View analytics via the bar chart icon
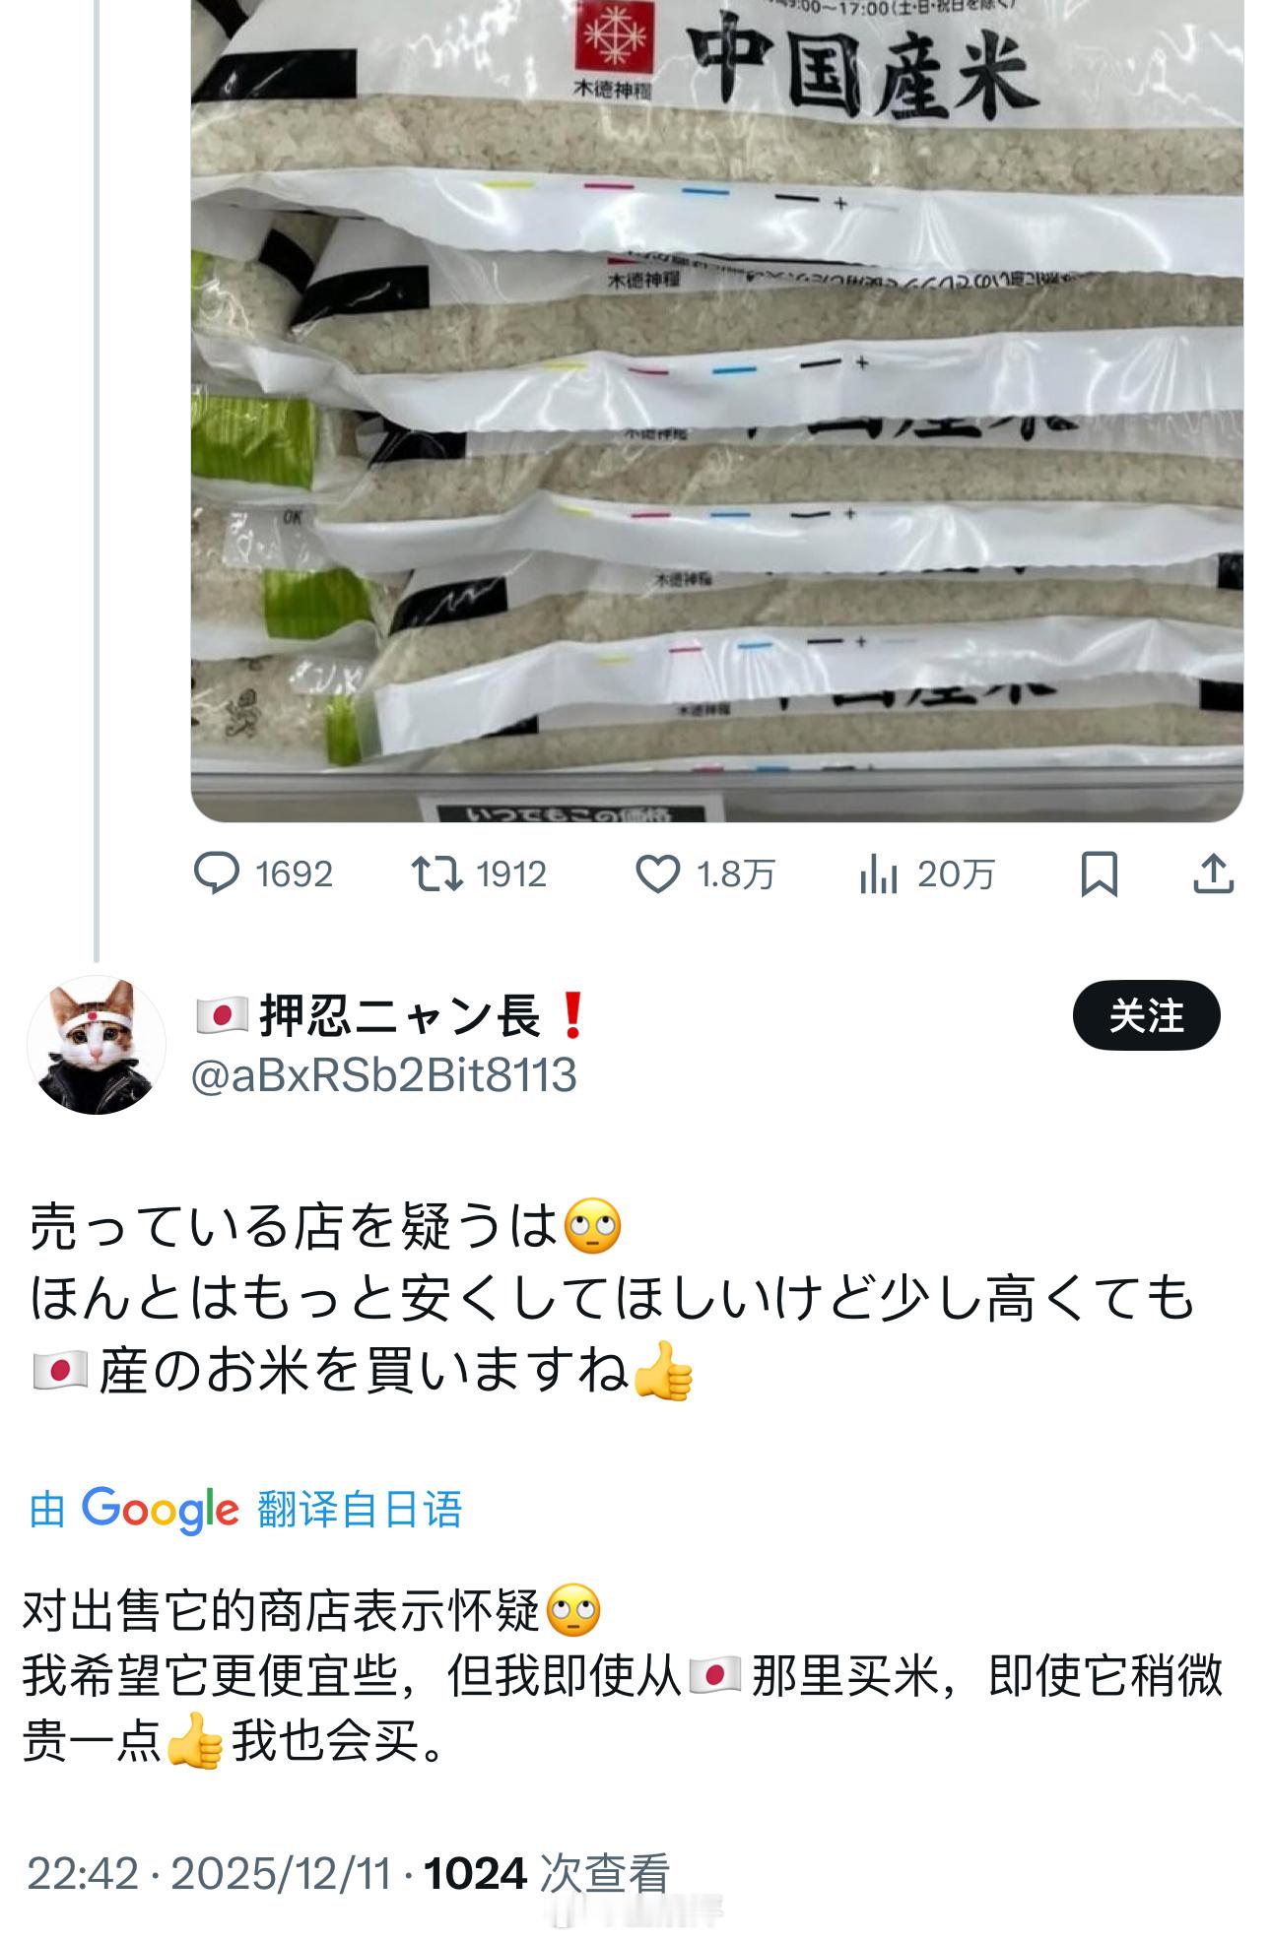This screenshot has width=1271, height=1941. pos(877,873)
